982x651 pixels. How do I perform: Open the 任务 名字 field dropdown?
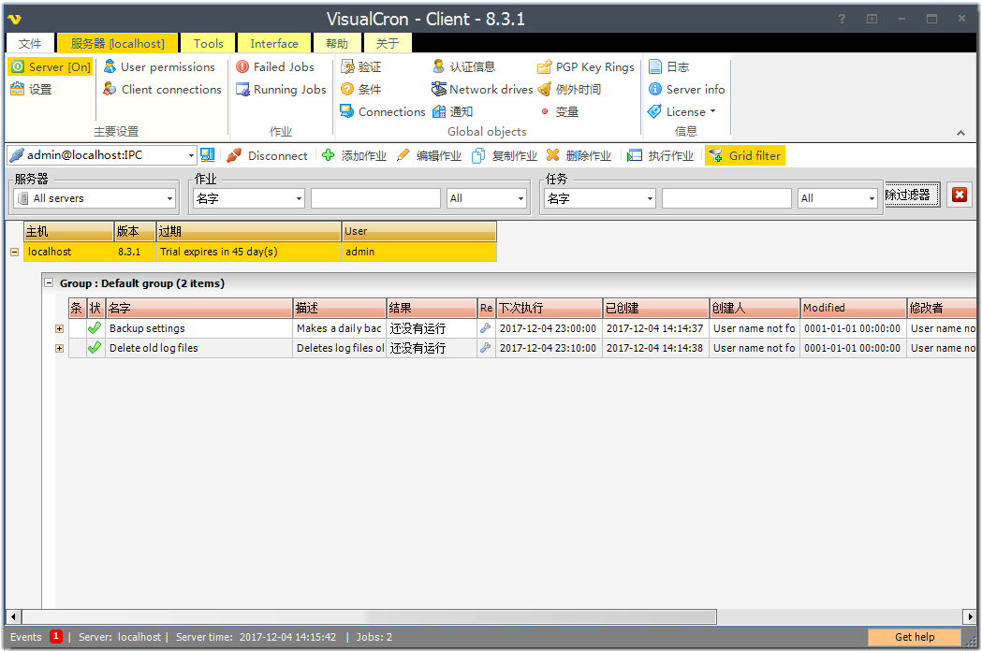click(x=600, y=198)
